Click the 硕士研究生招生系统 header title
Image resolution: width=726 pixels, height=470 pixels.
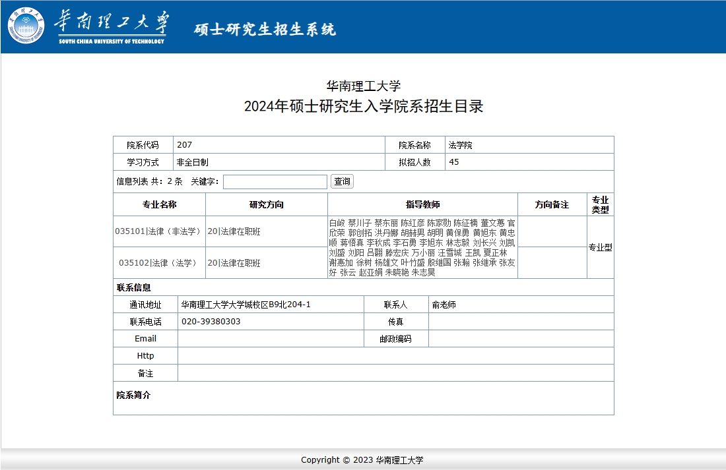point(265,29)
